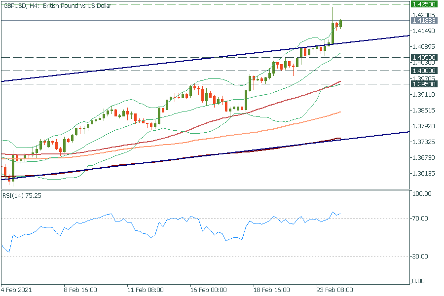Click the 1.36730 price axis label
444x296 pixels.
click(424, 157)
